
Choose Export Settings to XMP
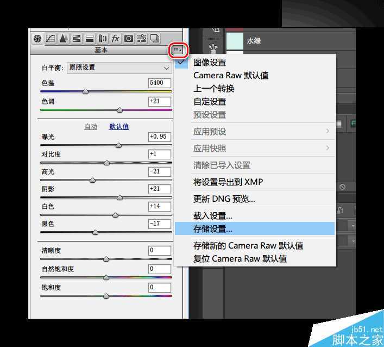coord(255,182)
